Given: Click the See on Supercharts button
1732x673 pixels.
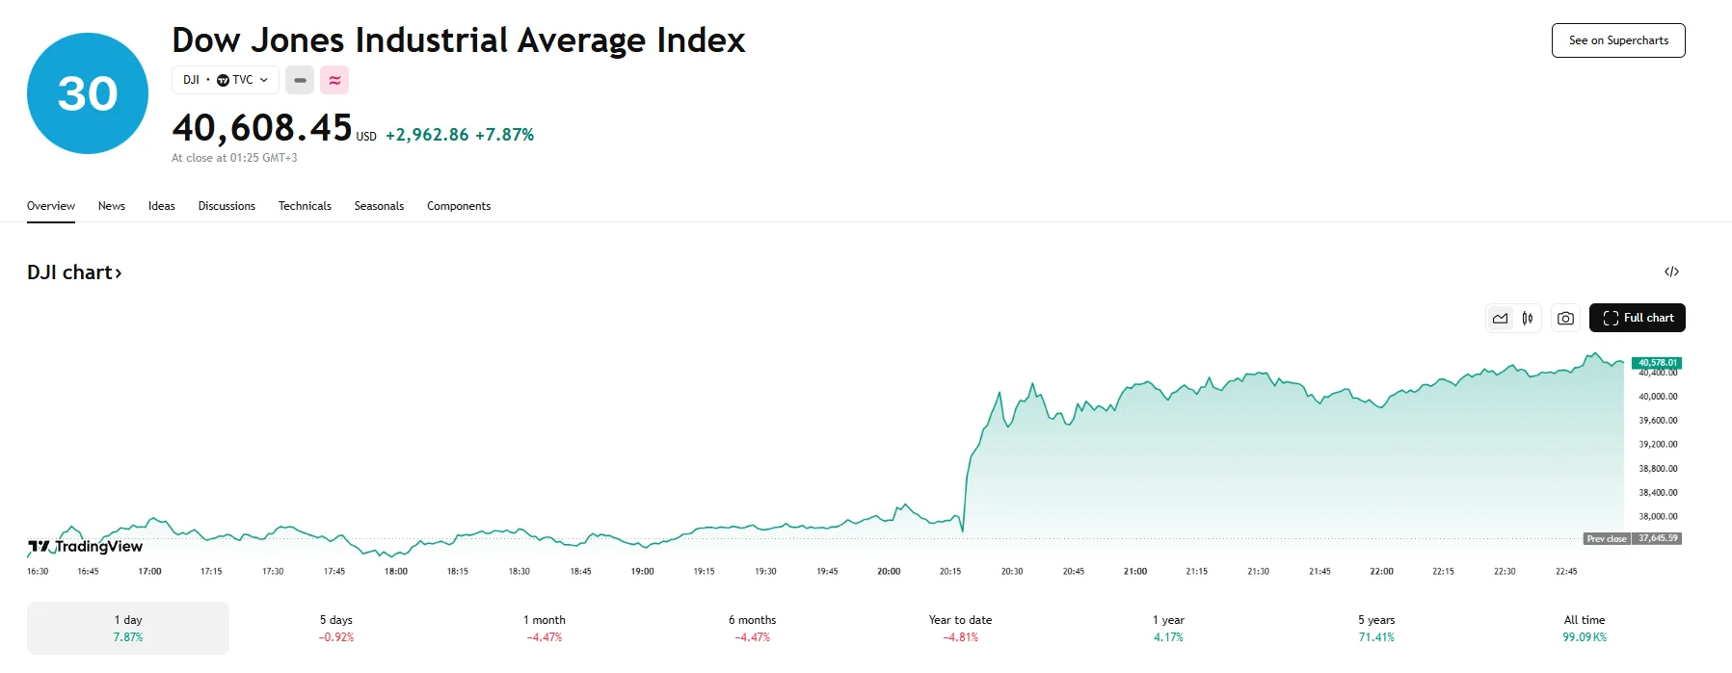Looking at the screenshot, I should pos(1617,40).
